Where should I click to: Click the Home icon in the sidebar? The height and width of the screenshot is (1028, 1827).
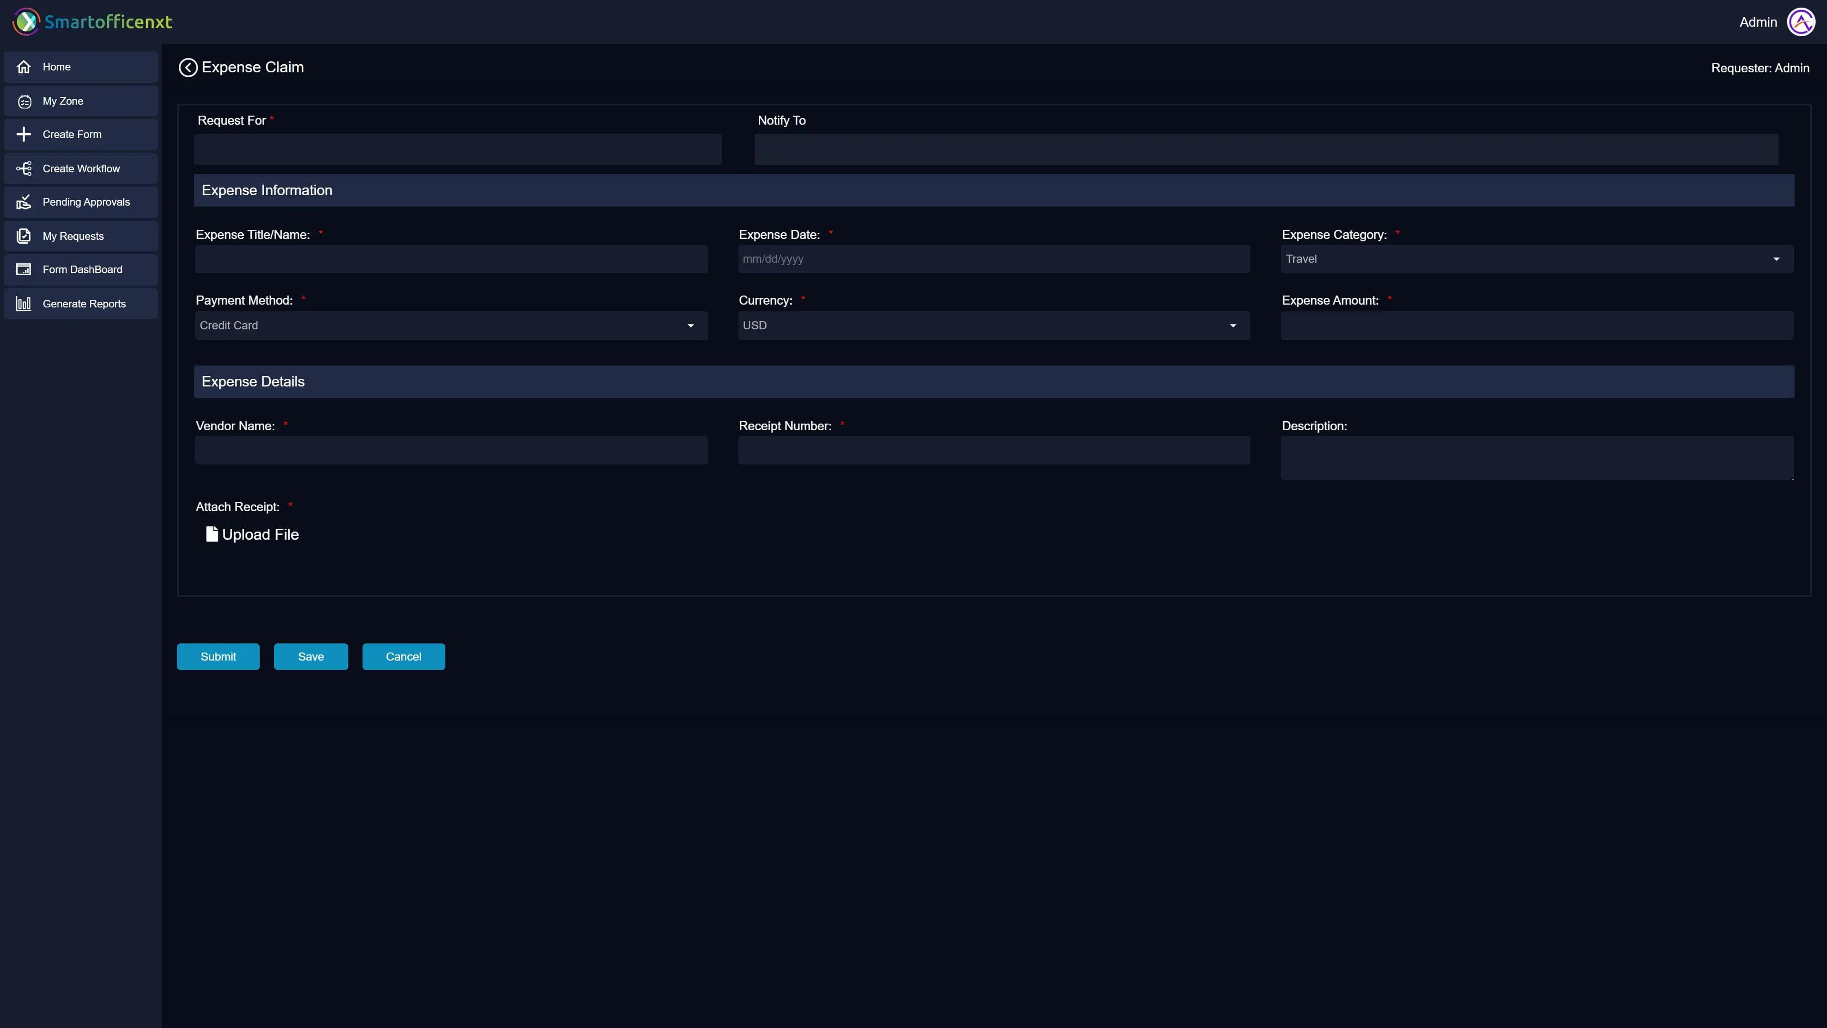[x=25, y=67]
